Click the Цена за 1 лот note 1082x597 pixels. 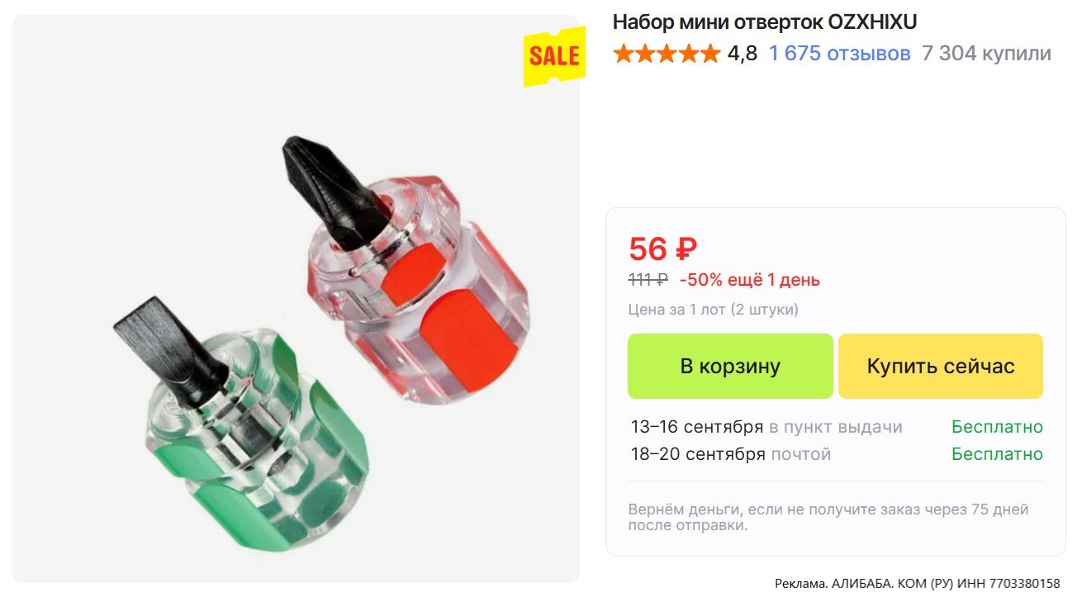(x=714, y=310)
